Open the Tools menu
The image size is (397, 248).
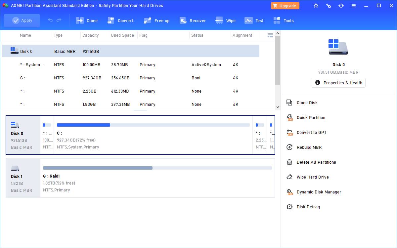[284, 21]
